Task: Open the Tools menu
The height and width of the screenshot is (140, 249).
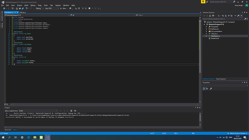Action: 46,5
